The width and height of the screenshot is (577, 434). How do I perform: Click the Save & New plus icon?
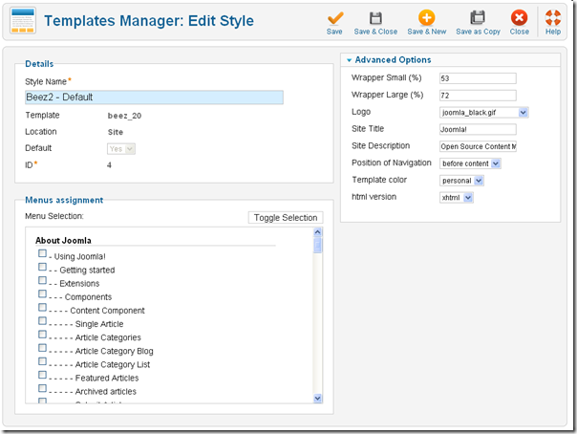pyautogui.click(x=426, y=17)
